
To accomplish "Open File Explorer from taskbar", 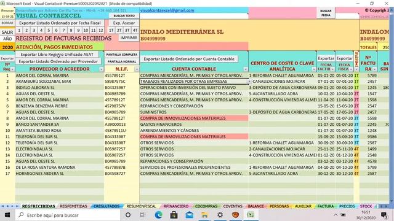I will coord(204,215).
